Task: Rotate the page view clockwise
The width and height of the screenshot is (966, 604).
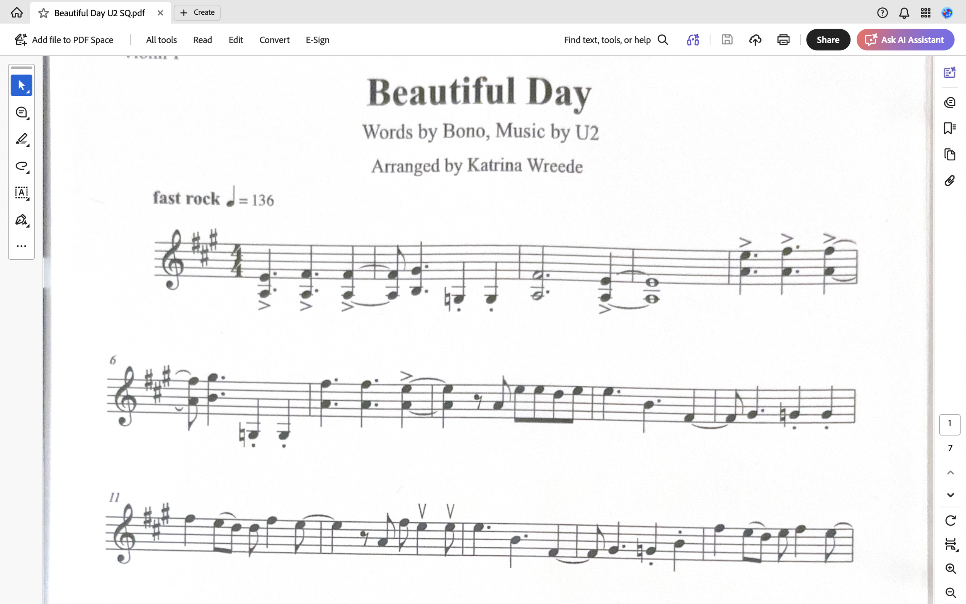Action: (951, 521)
